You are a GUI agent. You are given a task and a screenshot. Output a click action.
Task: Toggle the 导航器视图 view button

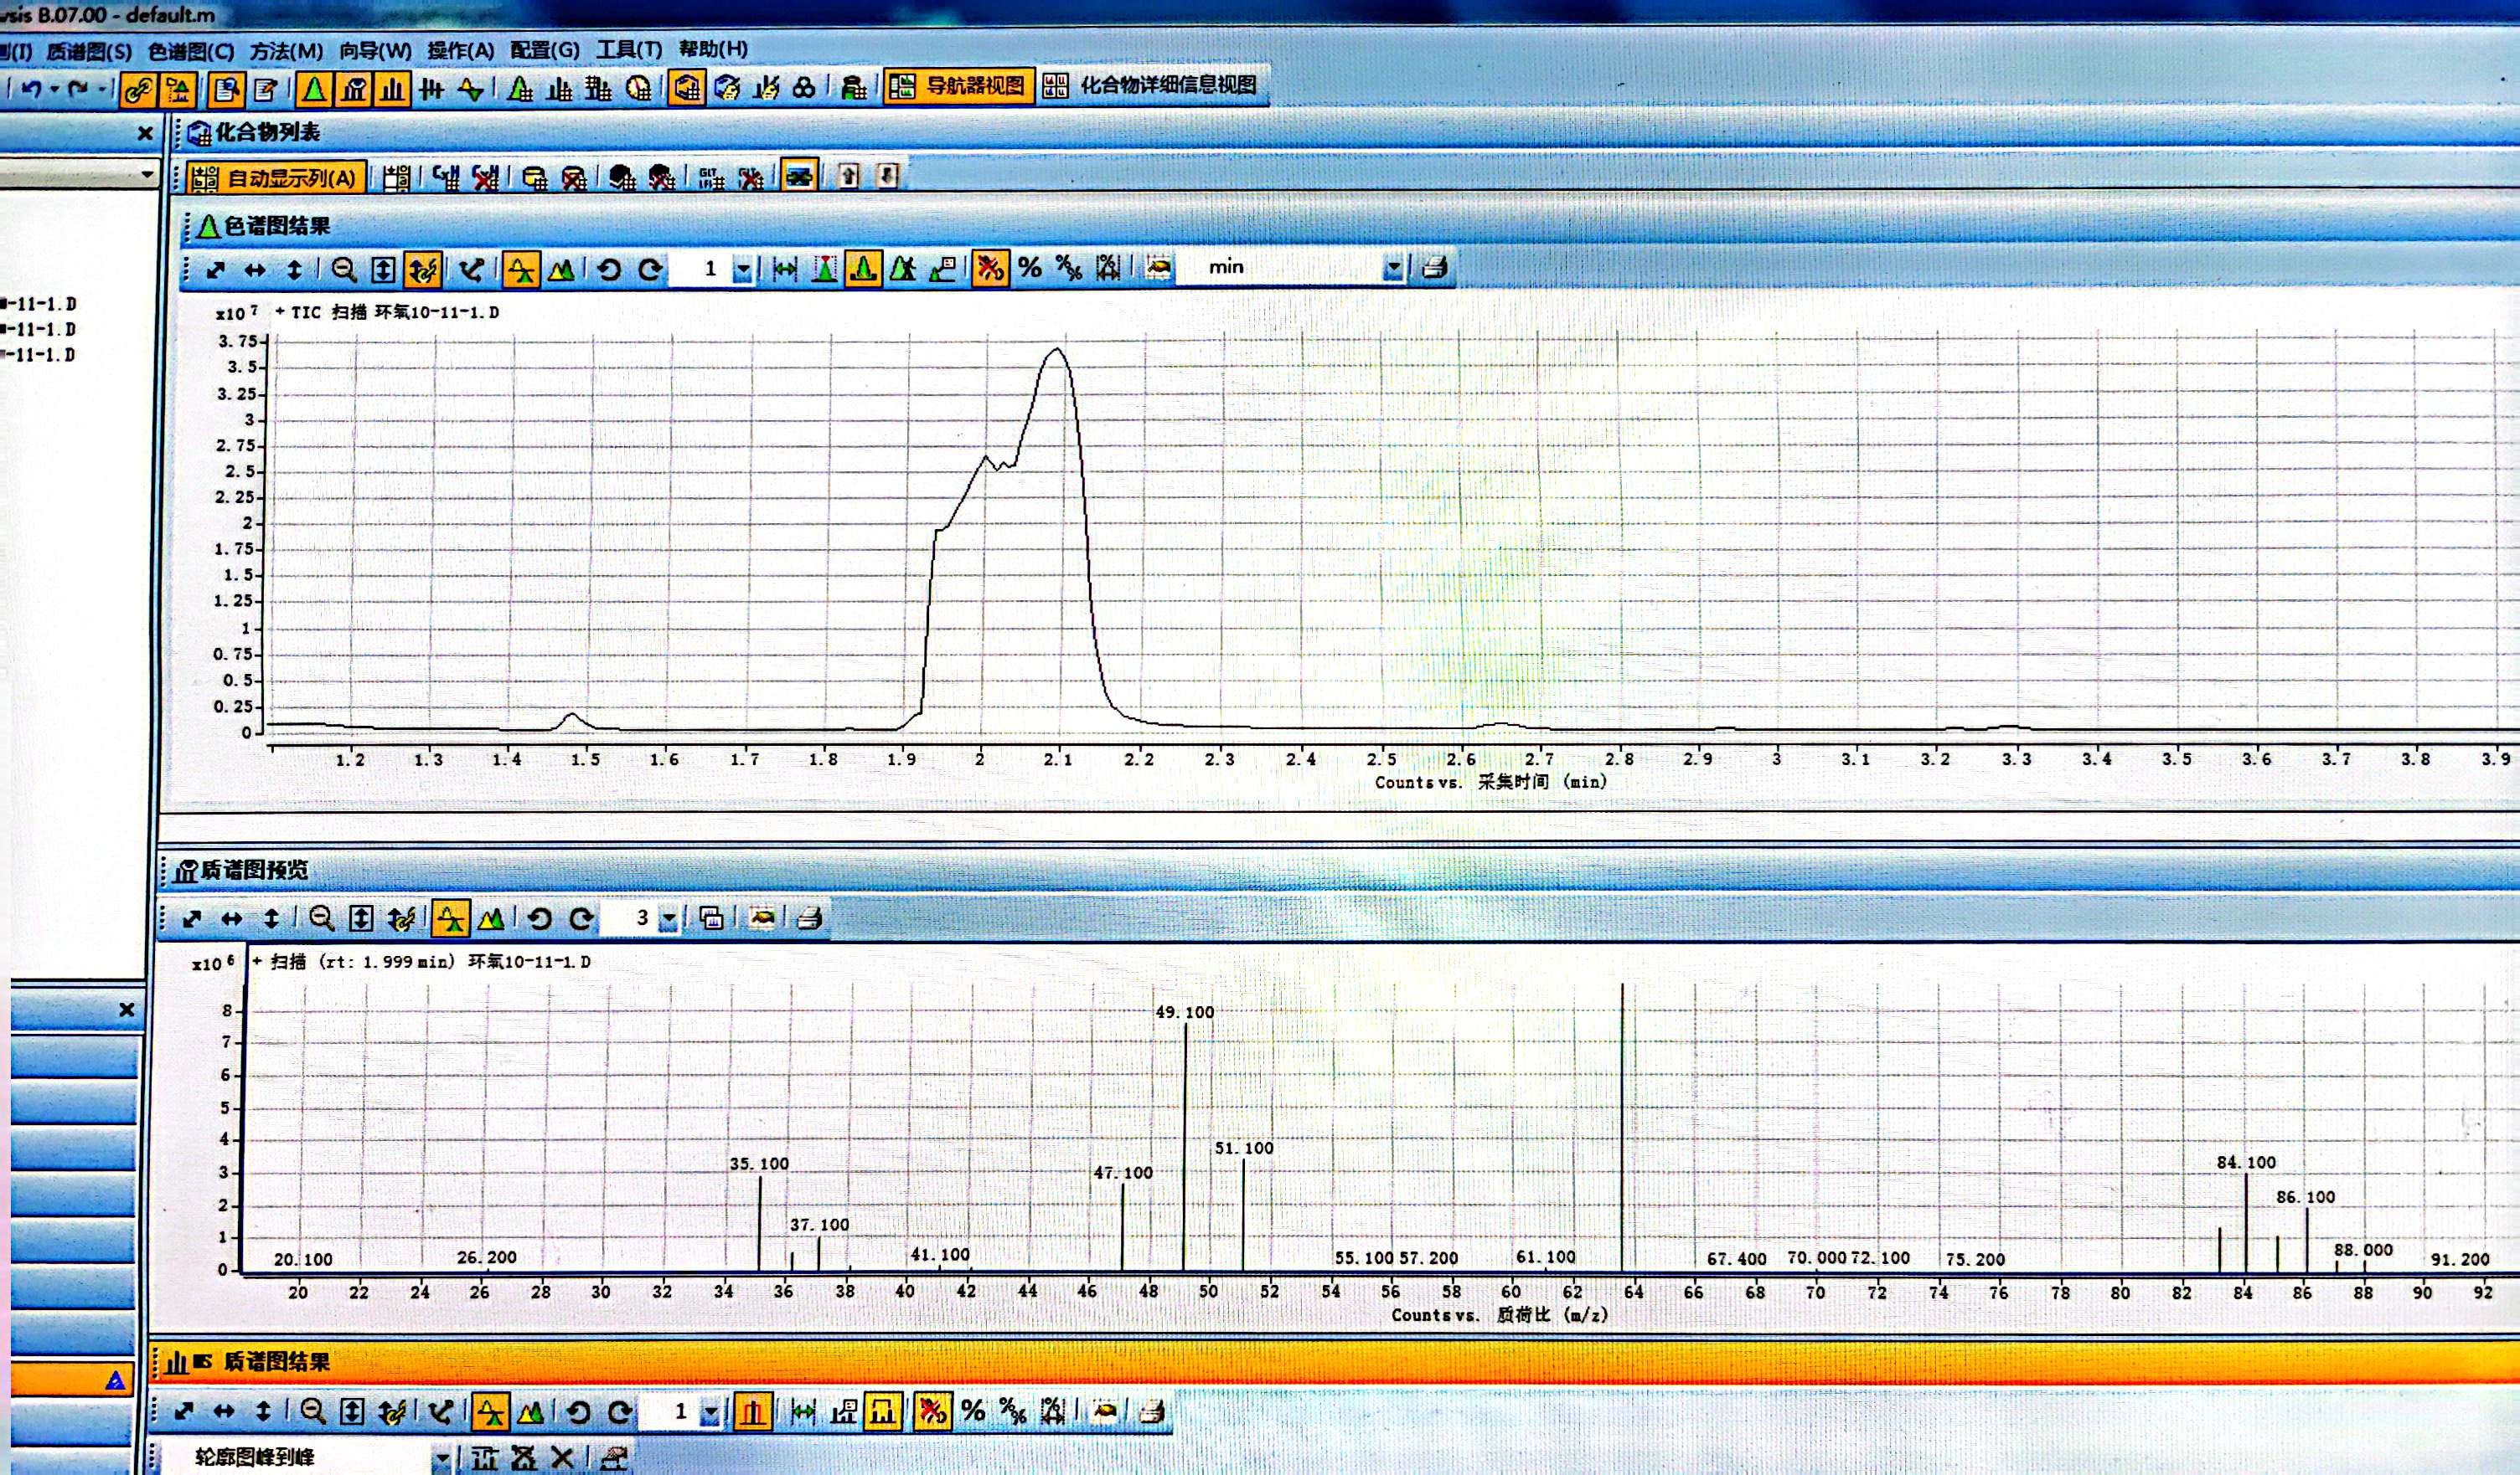tap(960, 86)
